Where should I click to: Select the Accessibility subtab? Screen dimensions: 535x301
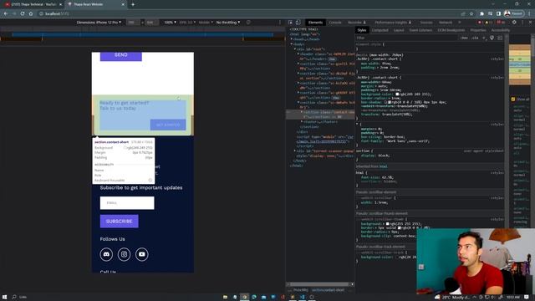click(501, 30)
